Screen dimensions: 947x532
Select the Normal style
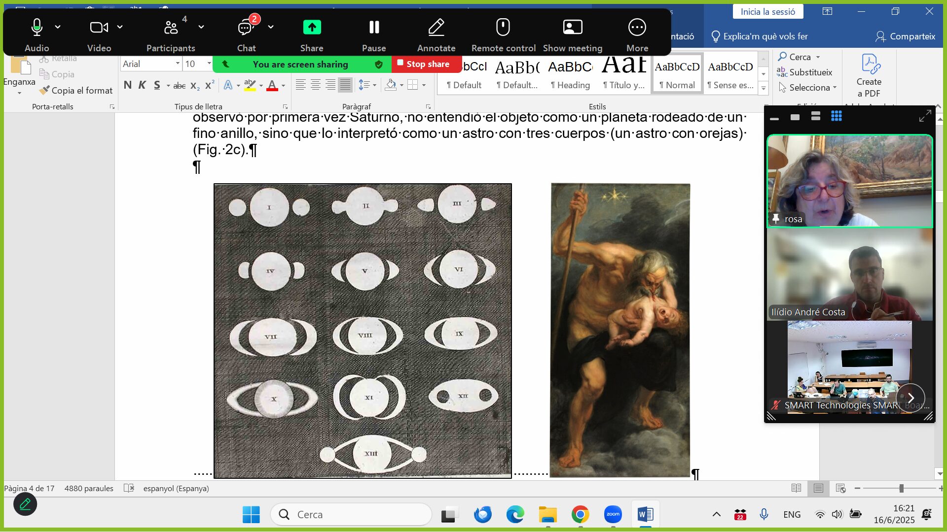tap(677, 74)
